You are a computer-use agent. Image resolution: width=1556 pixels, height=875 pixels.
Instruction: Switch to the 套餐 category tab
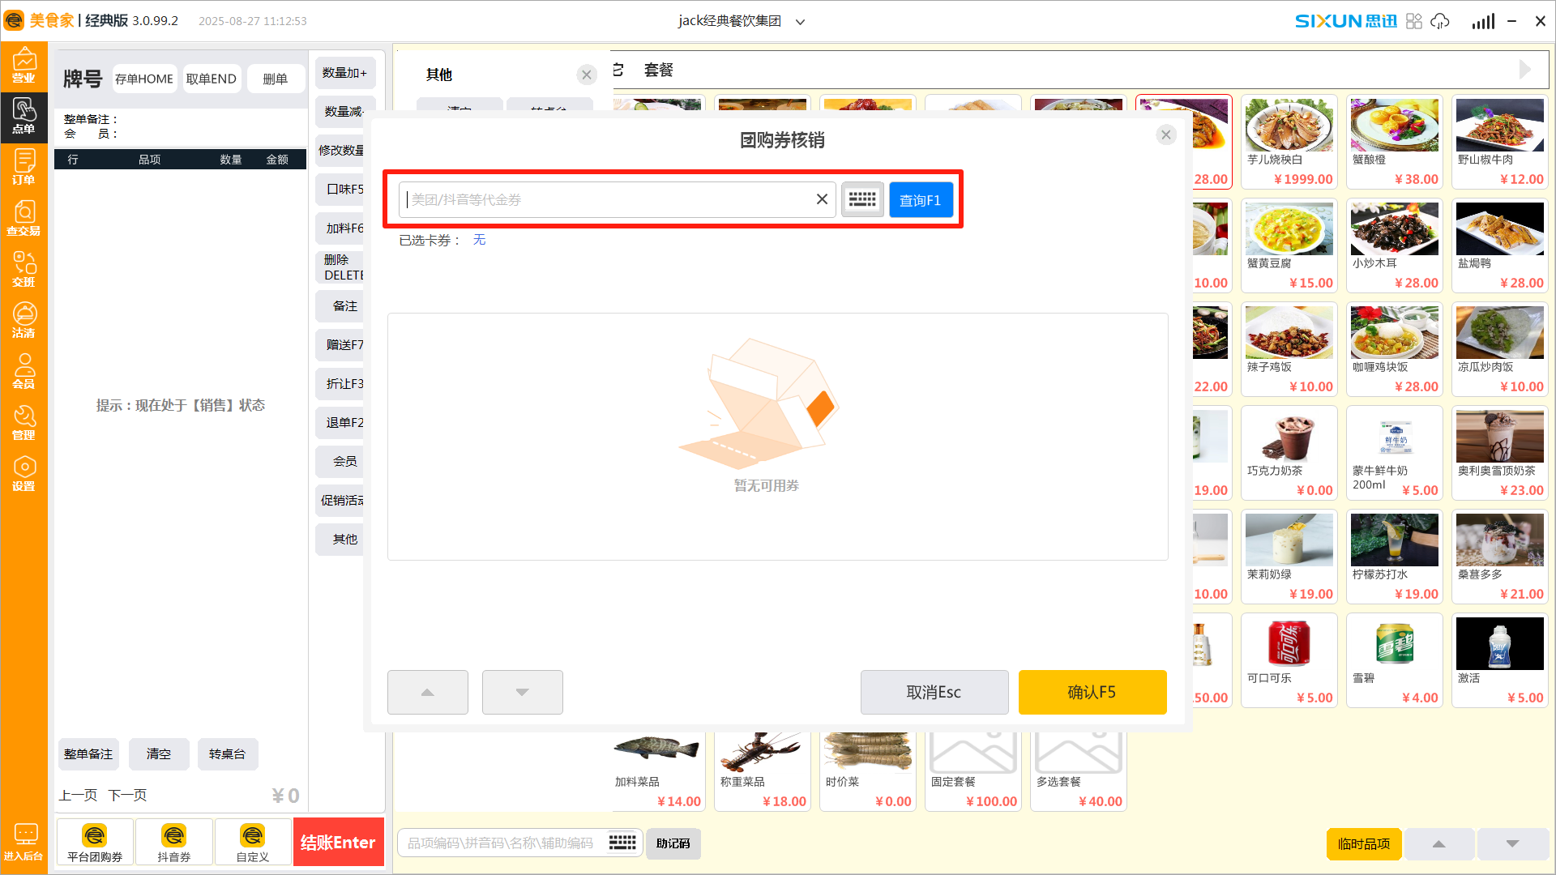pyautogui.click(x=658, y=70)
